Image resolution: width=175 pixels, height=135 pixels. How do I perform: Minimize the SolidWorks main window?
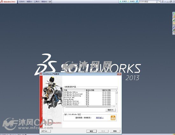(167, 2)
